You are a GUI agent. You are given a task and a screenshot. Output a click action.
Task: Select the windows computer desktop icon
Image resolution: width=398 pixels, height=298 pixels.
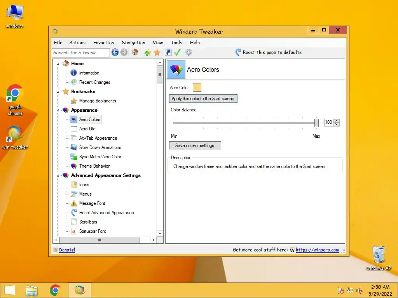pyautogui.click(x=14, y=16)
